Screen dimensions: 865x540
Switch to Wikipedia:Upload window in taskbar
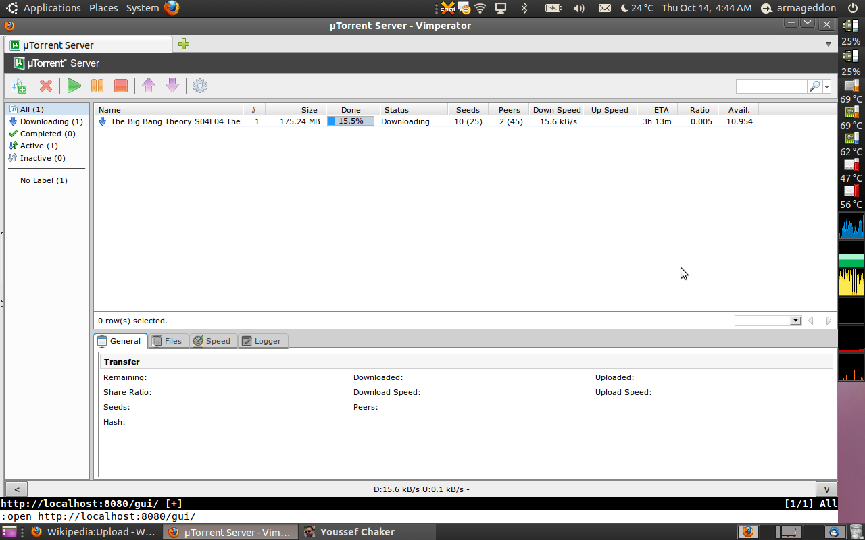[95, 532]
